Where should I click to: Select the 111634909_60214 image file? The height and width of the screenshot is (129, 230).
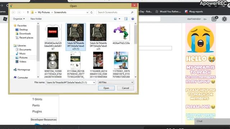click(98, 60)
